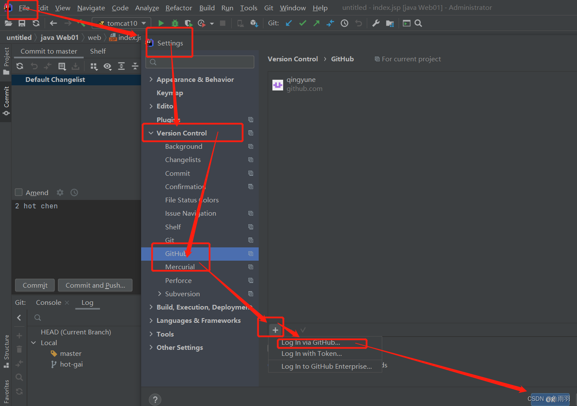The width and height of the screenshot is (577, 406).
Task: Click the Search Everywhere magnifier icon
Action: [x=418, y=23]
